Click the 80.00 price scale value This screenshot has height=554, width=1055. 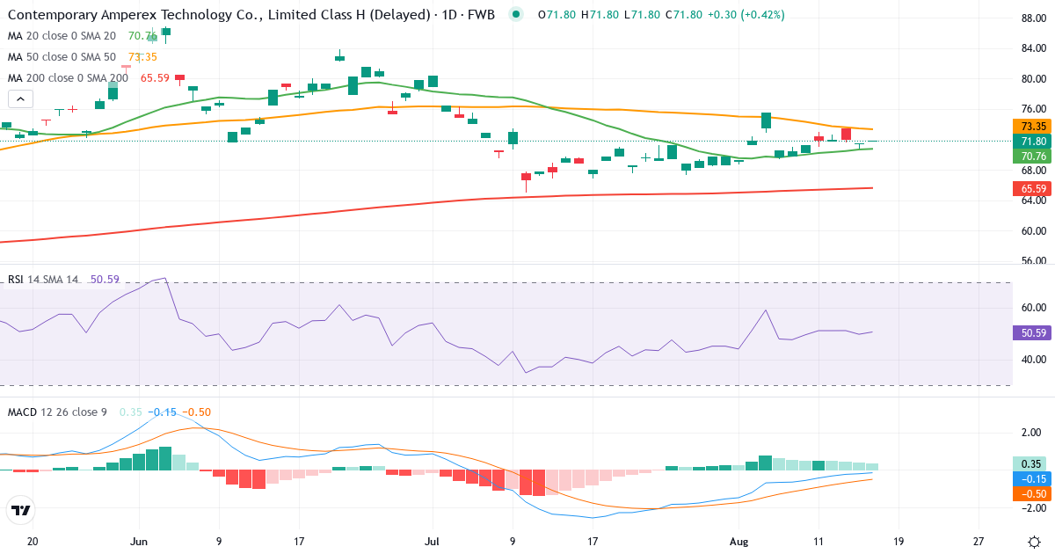click(1032, 79)
